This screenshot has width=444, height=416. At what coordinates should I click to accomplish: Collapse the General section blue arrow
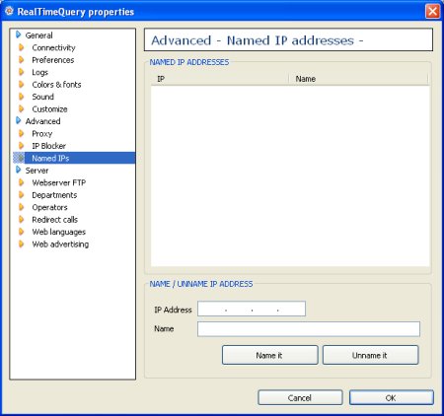click(x=19, y=35)
